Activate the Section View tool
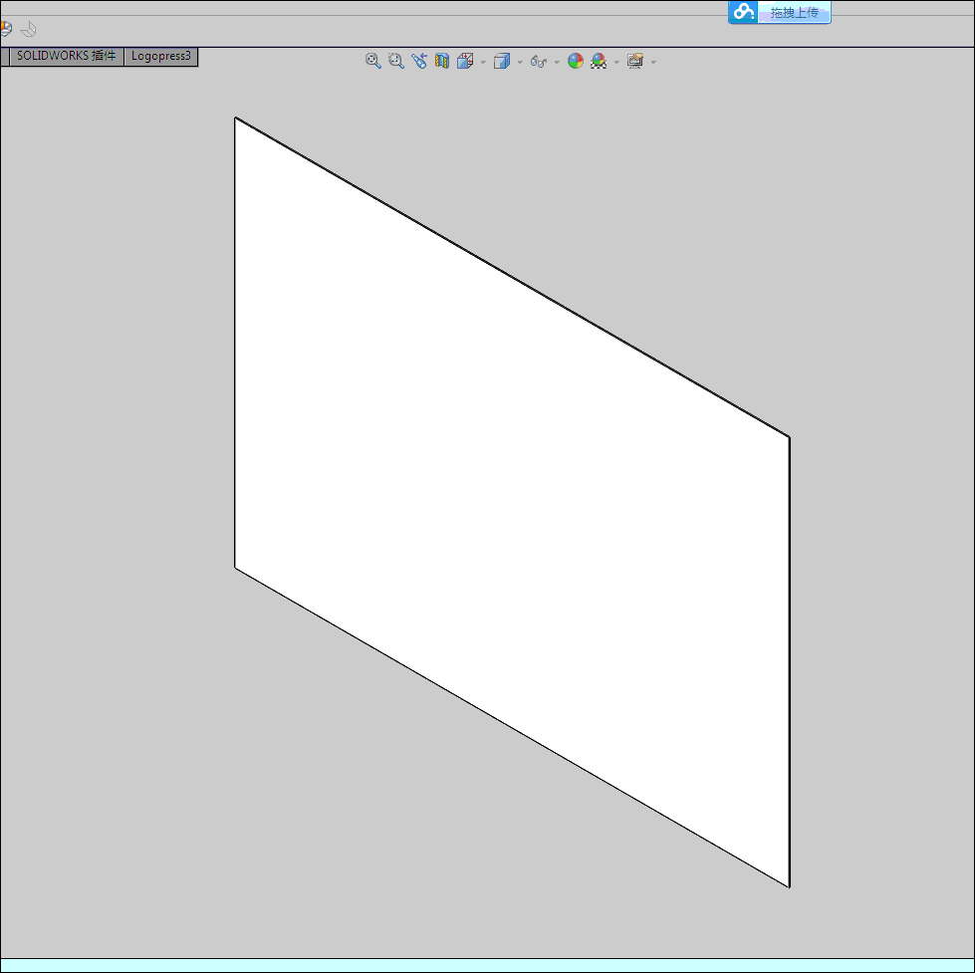This screenshot has height=973, width=975. 442,61
